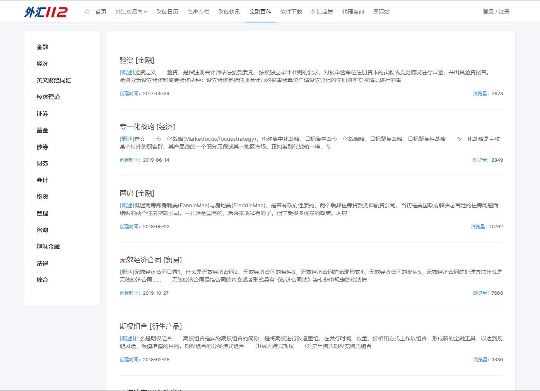Click the 外汇112 site logo
This screenshot has width=540, height=391.
tap(45, 12)
